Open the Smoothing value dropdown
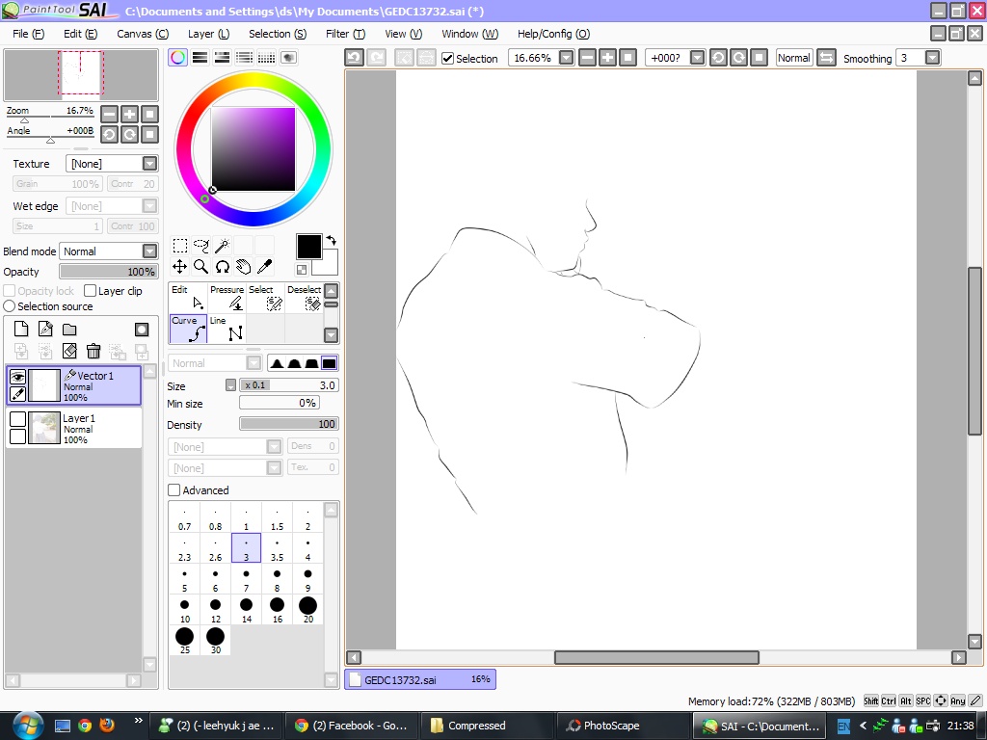The height and width of the screenshot is (740, 987). point(932,58)
